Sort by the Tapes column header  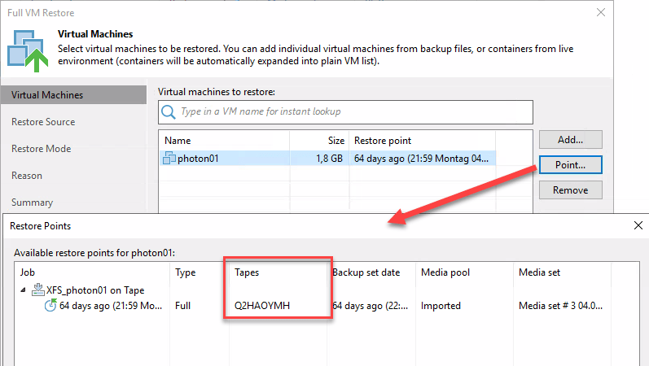[247, 272]
